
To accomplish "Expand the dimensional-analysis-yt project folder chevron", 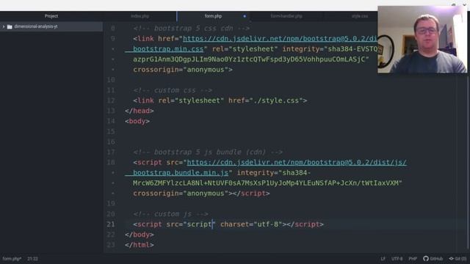I will pyautogui.click(x=3, y=26).
